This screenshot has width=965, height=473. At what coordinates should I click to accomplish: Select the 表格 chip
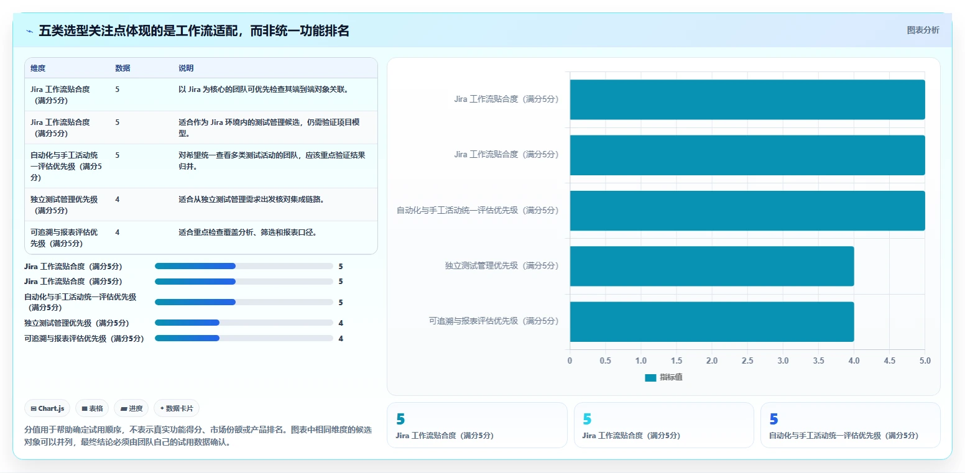(92, 408)
